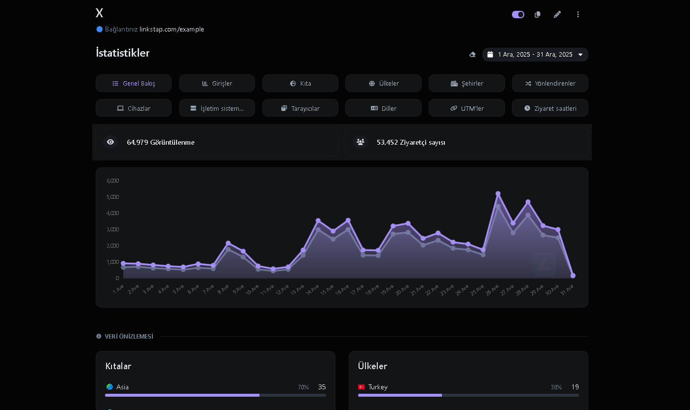Open the linkstap.com/example link
Screen dimensions: 690x410
(172, 29)
